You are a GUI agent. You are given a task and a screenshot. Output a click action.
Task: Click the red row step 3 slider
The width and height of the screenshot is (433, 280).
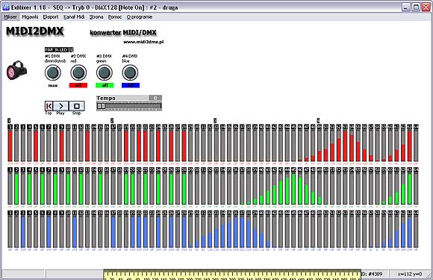click(23, 146)
